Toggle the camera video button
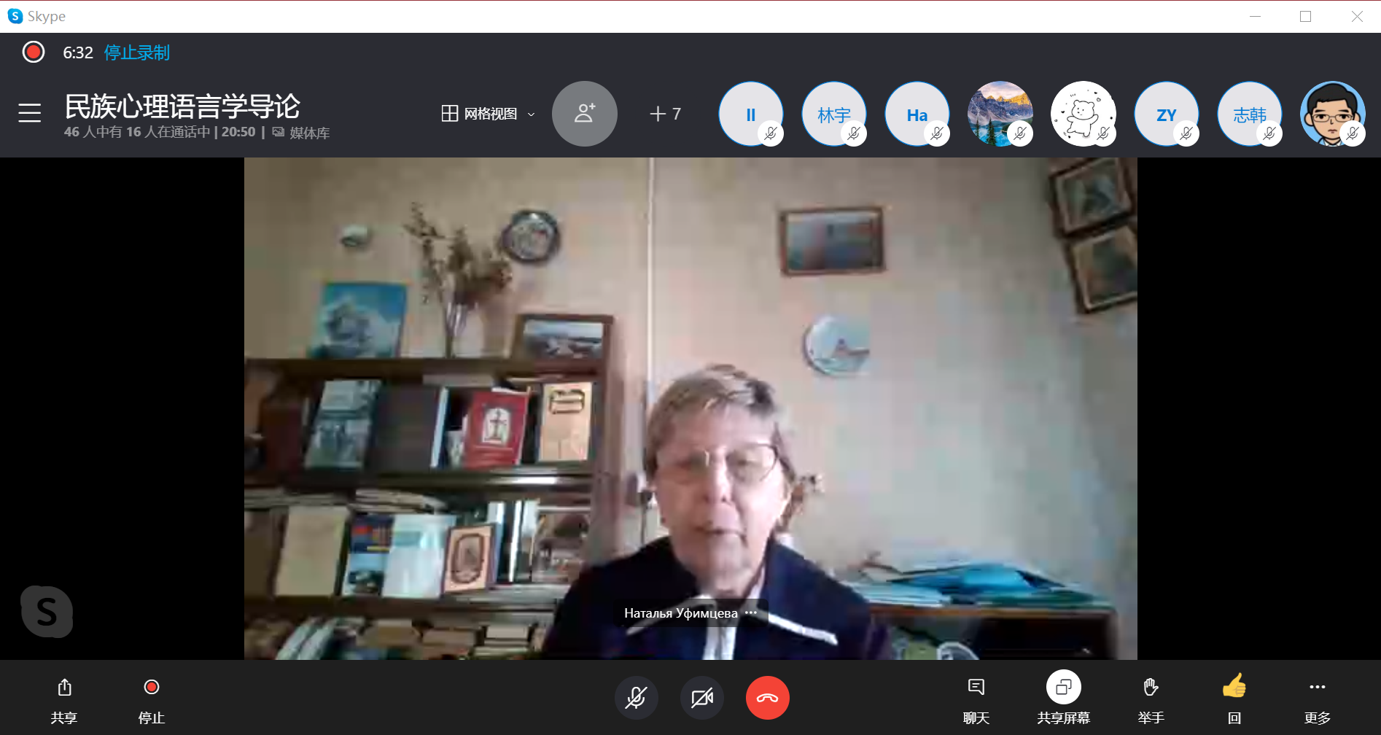This screenshot has width=1381, height=735. (x=701, y=698)
